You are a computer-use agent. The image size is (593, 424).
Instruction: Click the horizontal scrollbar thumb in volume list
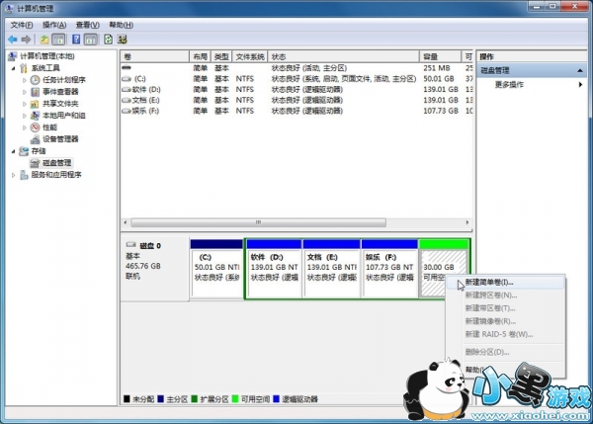(258, 222)
